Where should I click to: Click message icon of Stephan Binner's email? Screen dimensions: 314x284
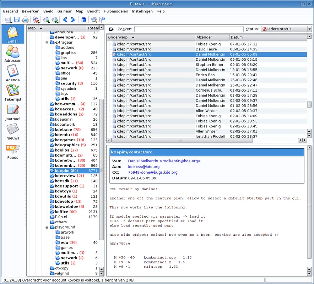[x=114, y=65]
